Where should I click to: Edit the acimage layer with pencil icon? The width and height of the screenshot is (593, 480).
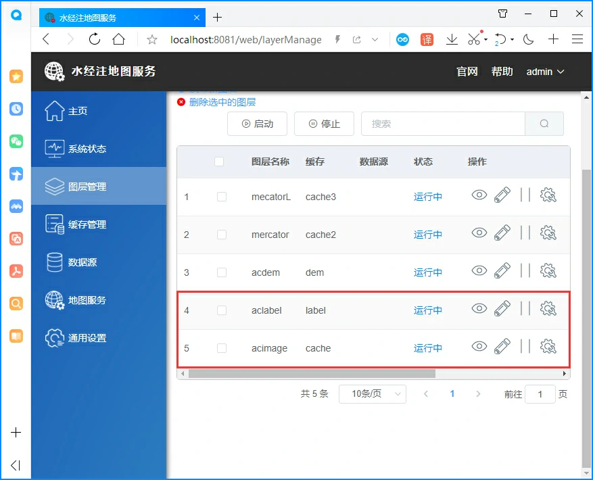[x=502, y=346]
